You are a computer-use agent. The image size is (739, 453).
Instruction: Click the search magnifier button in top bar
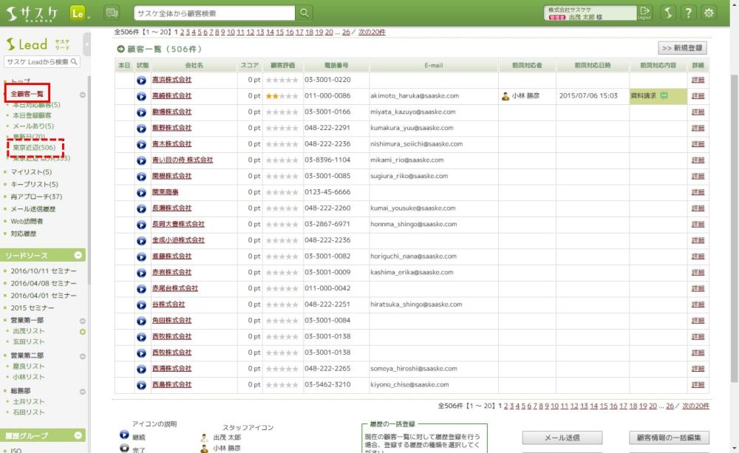(x=304, y=13)
